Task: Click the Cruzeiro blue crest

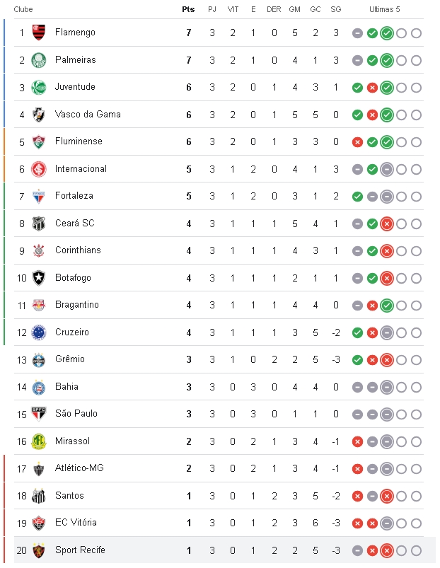Action: click(39, 332)
